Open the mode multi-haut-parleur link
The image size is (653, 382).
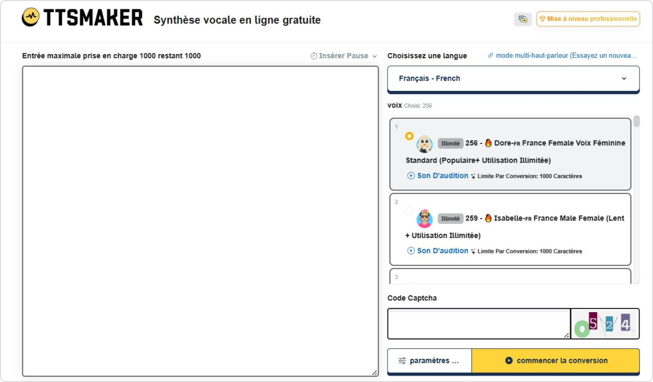[563, 55]
